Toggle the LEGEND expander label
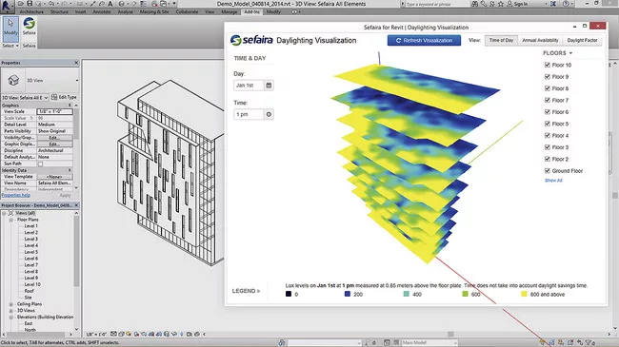 246,291
